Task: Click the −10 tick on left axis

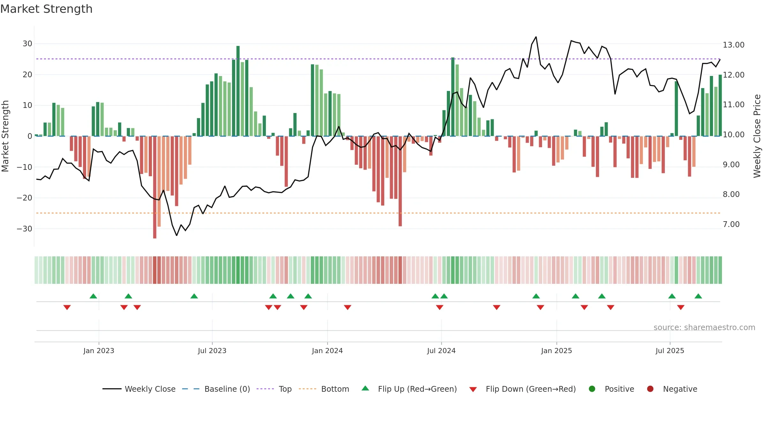Action: 25,167
